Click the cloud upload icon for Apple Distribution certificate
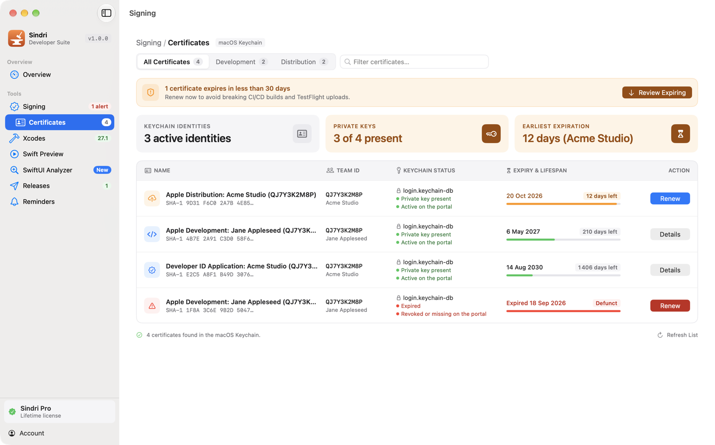This screenshot has height=445, width=715. (x=152, y=198)
